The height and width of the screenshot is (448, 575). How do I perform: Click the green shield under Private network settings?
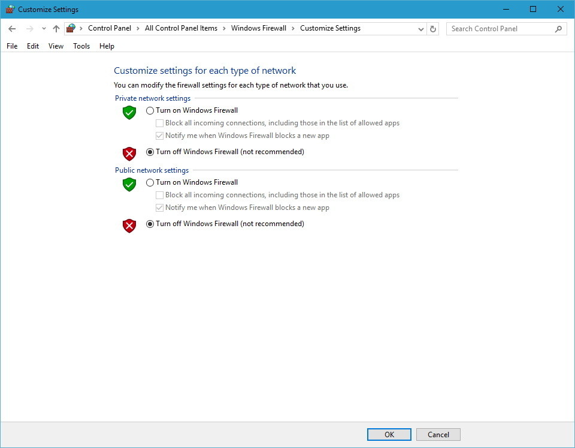129,113
